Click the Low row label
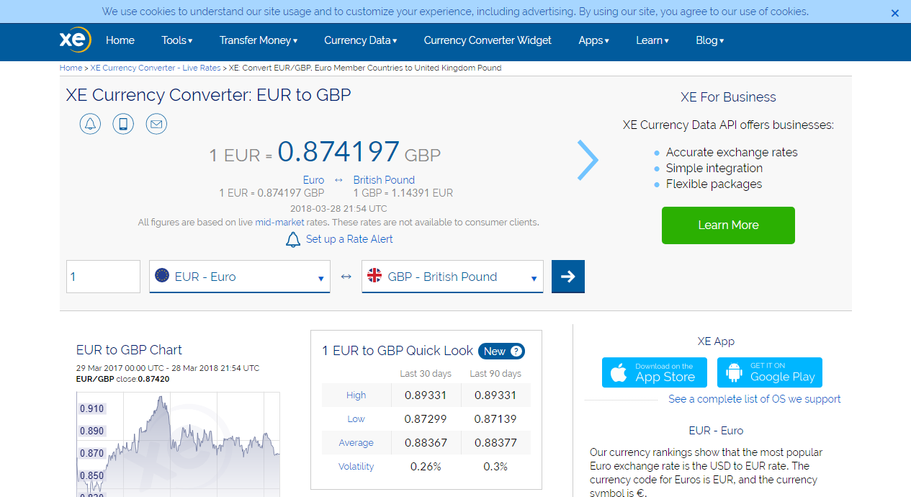The height and width of the screenshot is (497, 911). (x=356, y=419)
